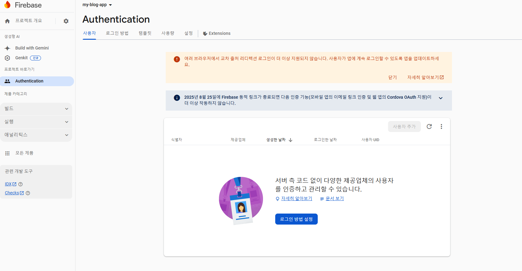Viewport: 522px width, 271px height.
Task: Click the red warning alert icon
Action: click(177, 59)
